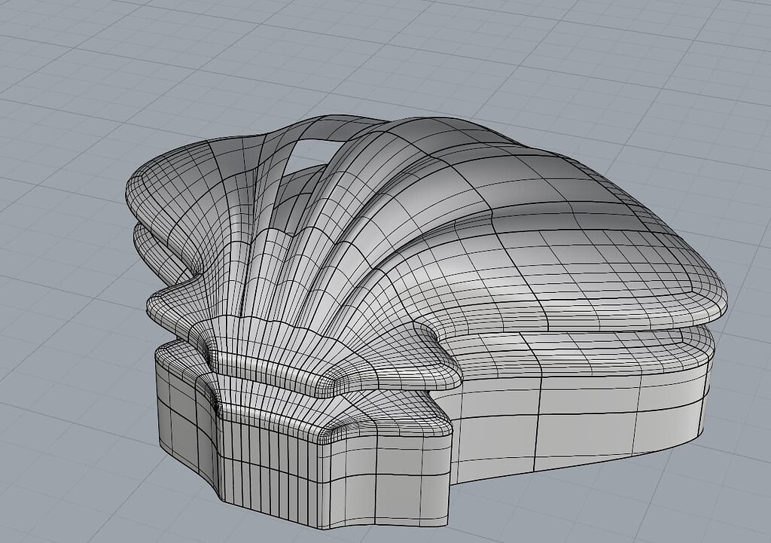771x543 pixels.
Task: Click empty viewport space at the far right
Action: click(x=745, y=151)
